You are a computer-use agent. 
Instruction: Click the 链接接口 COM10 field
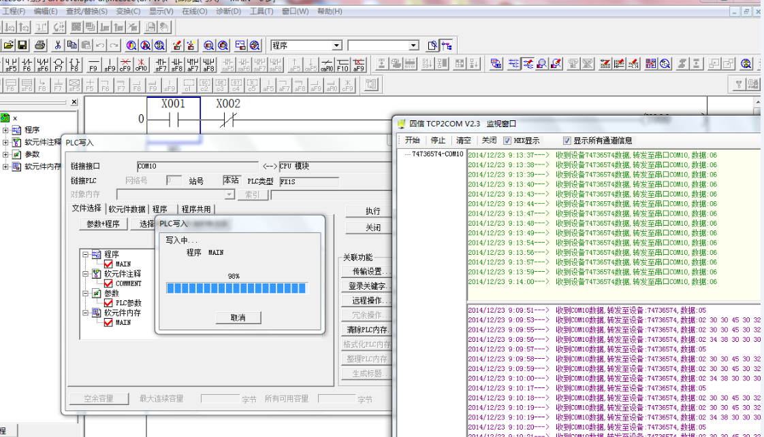pyautogui.click(x=197, y=167)
